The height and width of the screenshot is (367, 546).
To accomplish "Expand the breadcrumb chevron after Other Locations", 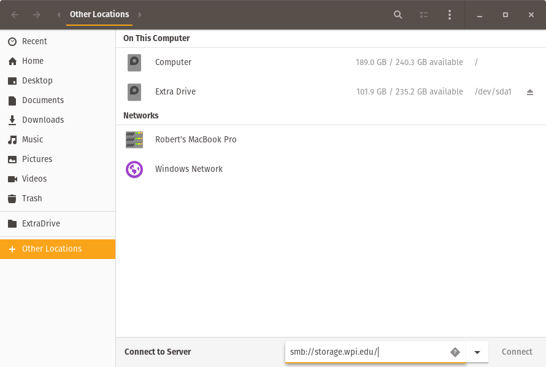I will pos(139,14).
